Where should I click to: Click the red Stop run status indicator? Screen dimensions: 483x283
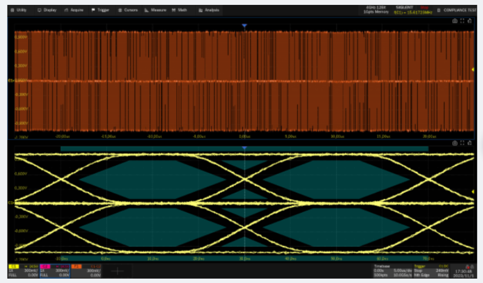[x=424, y=7]
